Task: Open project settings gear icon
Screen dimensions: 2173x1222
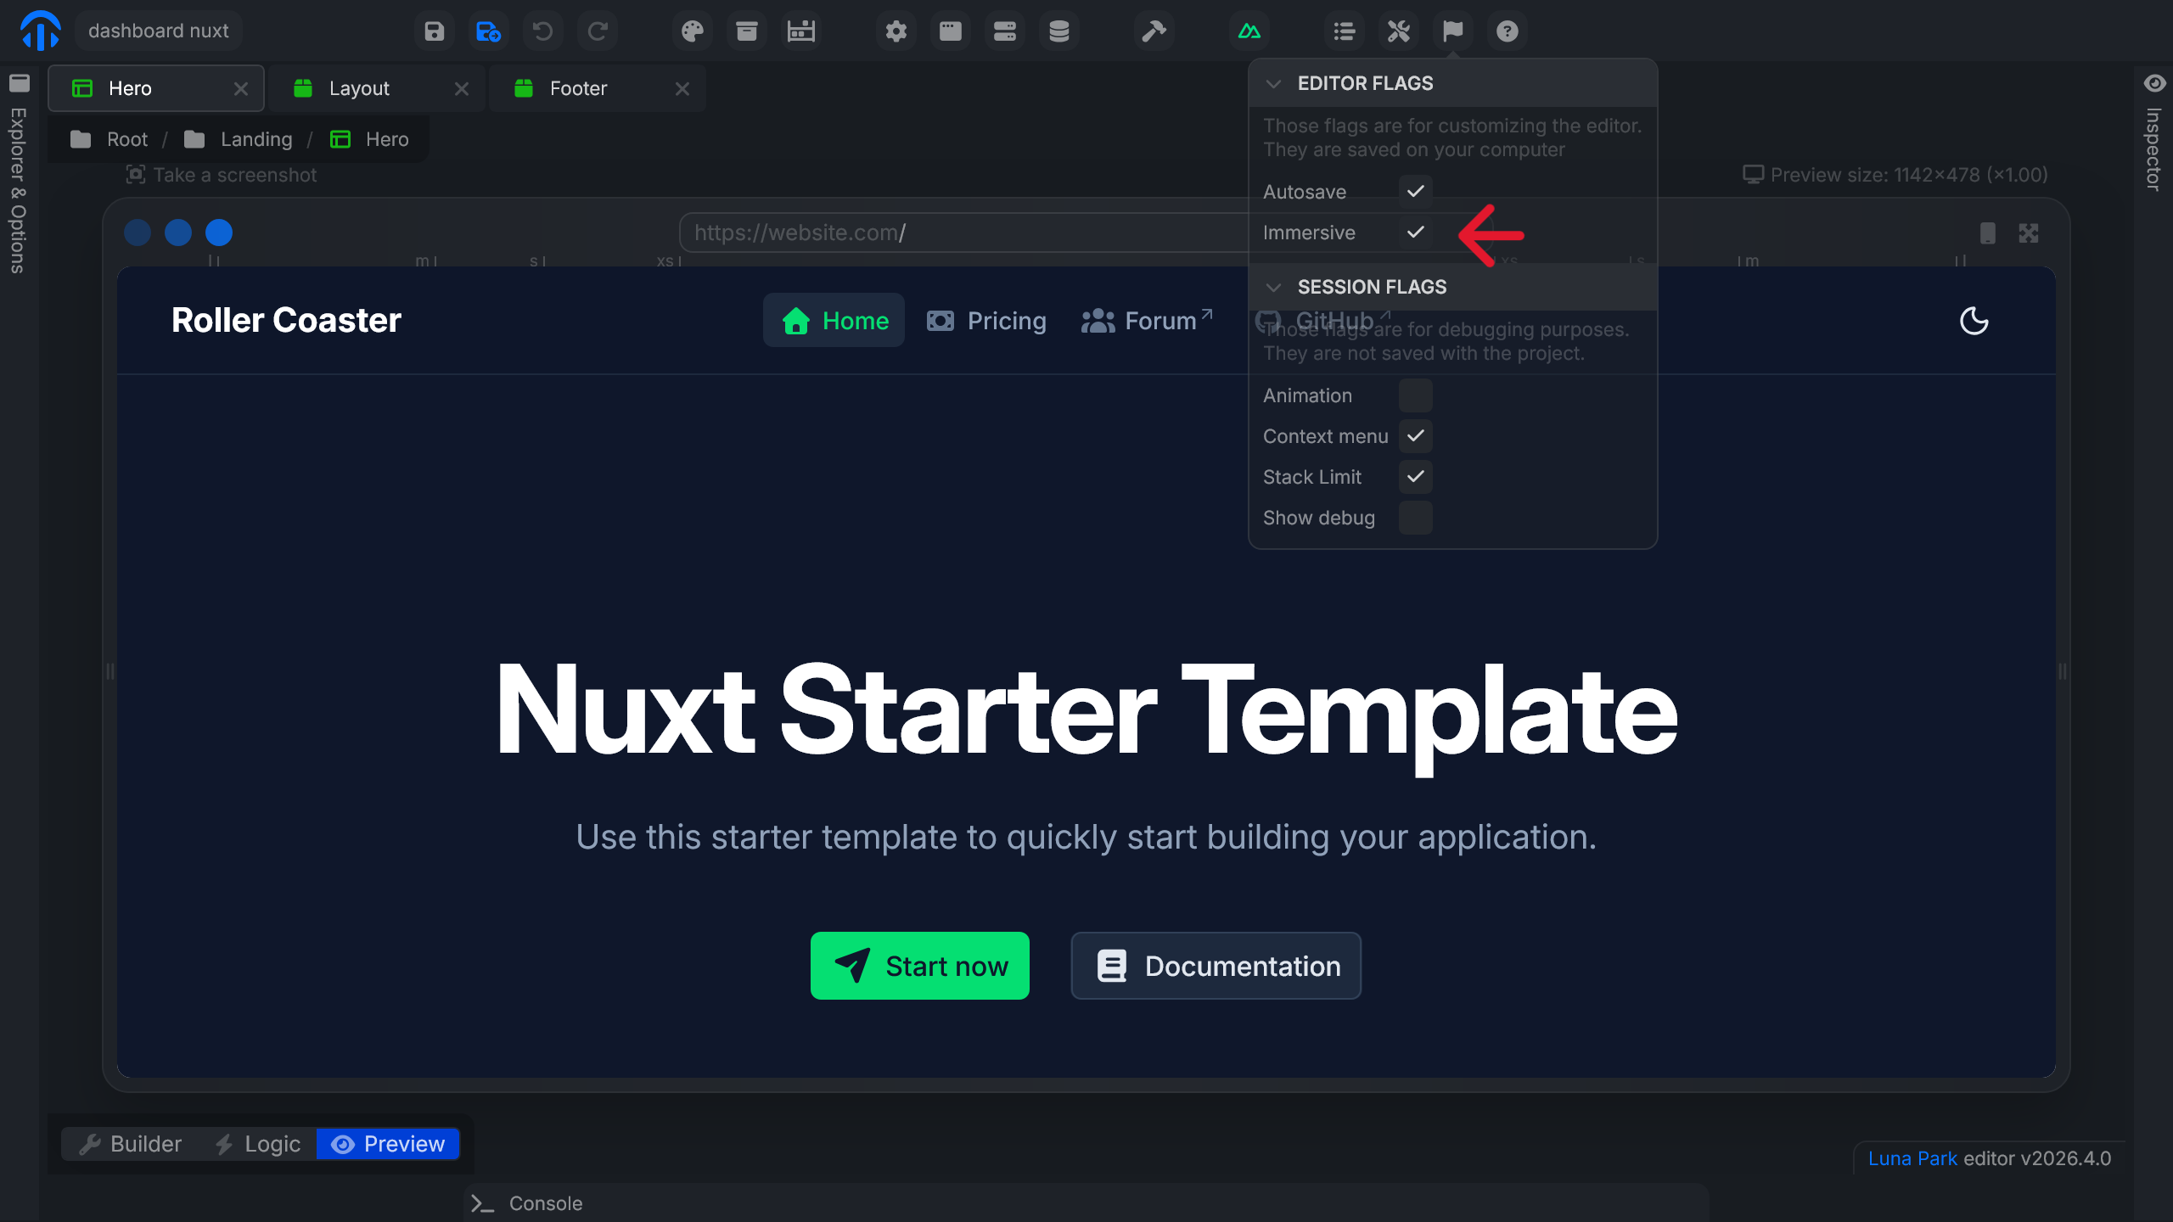Action: coord(896,31)
